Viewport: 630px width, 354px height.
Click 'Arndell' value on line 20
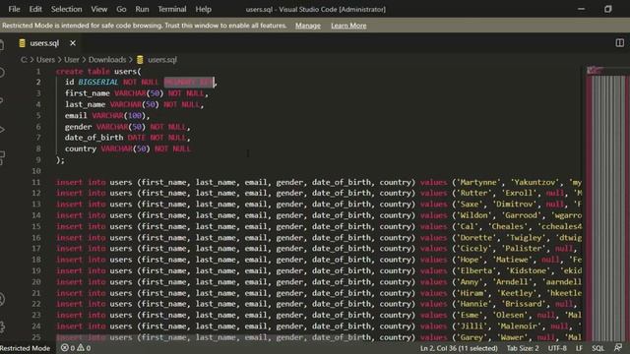pos(512,282)
